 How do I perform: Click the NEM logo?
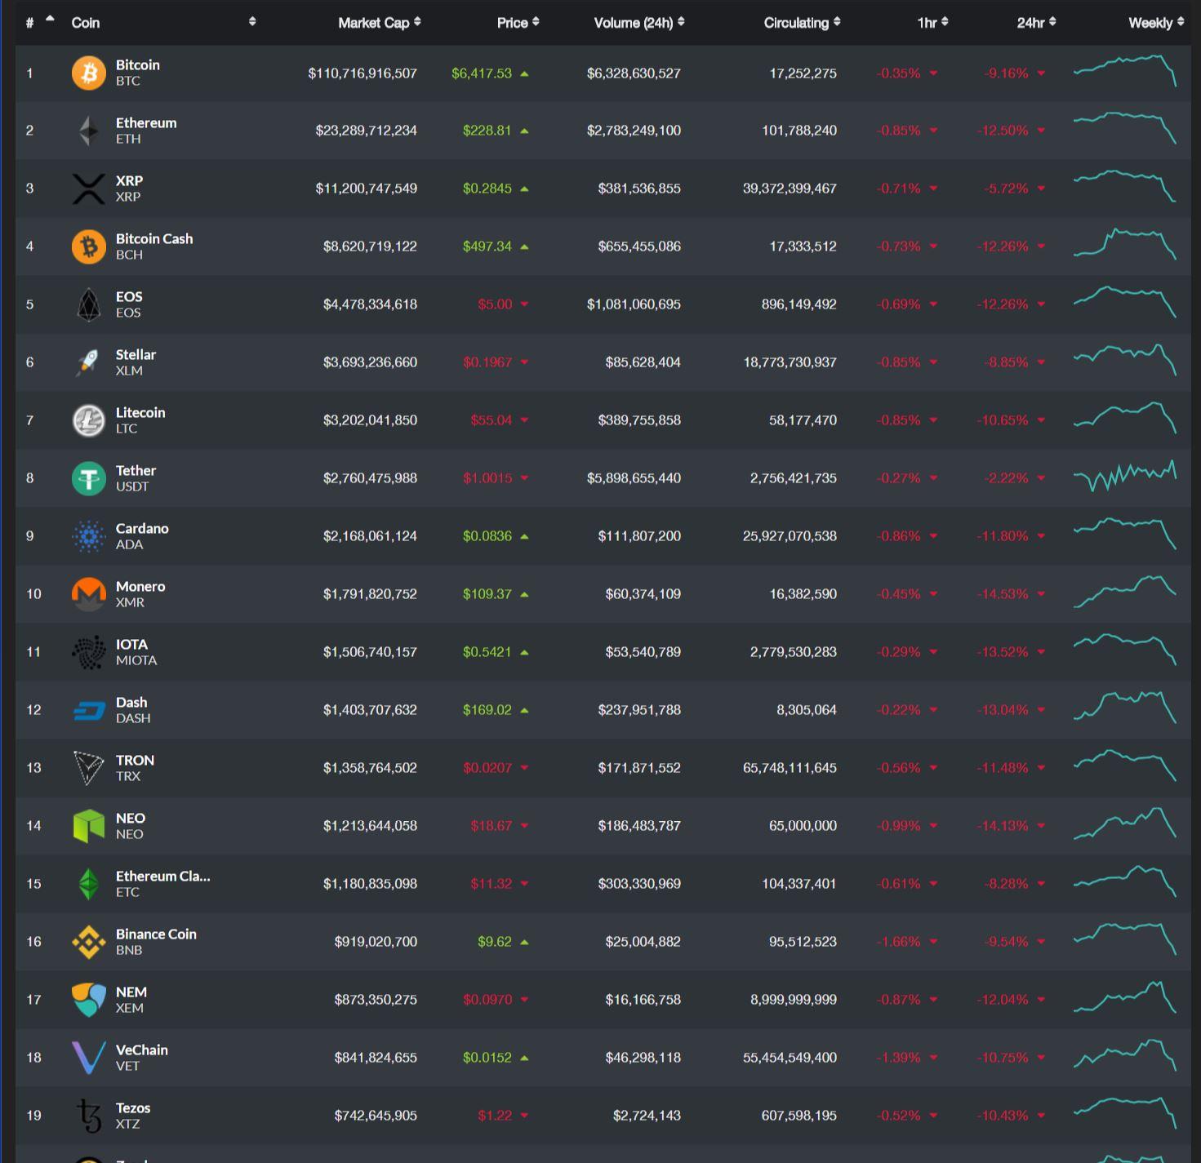click(89, 1000)
